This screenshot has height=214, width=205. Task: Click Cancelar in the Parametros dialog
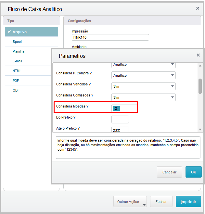point(169,172)
